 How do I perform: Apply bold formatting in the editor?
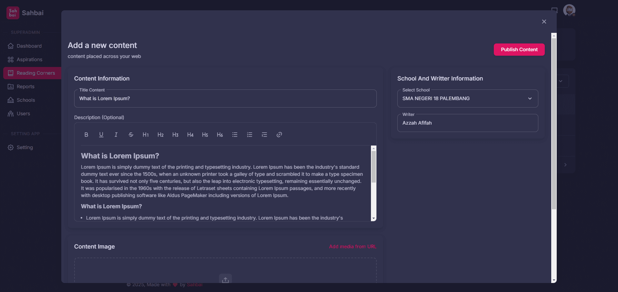pyautogui.click(x=86, y=135)
